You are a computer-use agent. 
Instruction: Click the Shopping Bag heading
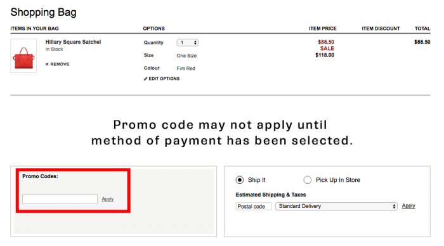[44, 13]
